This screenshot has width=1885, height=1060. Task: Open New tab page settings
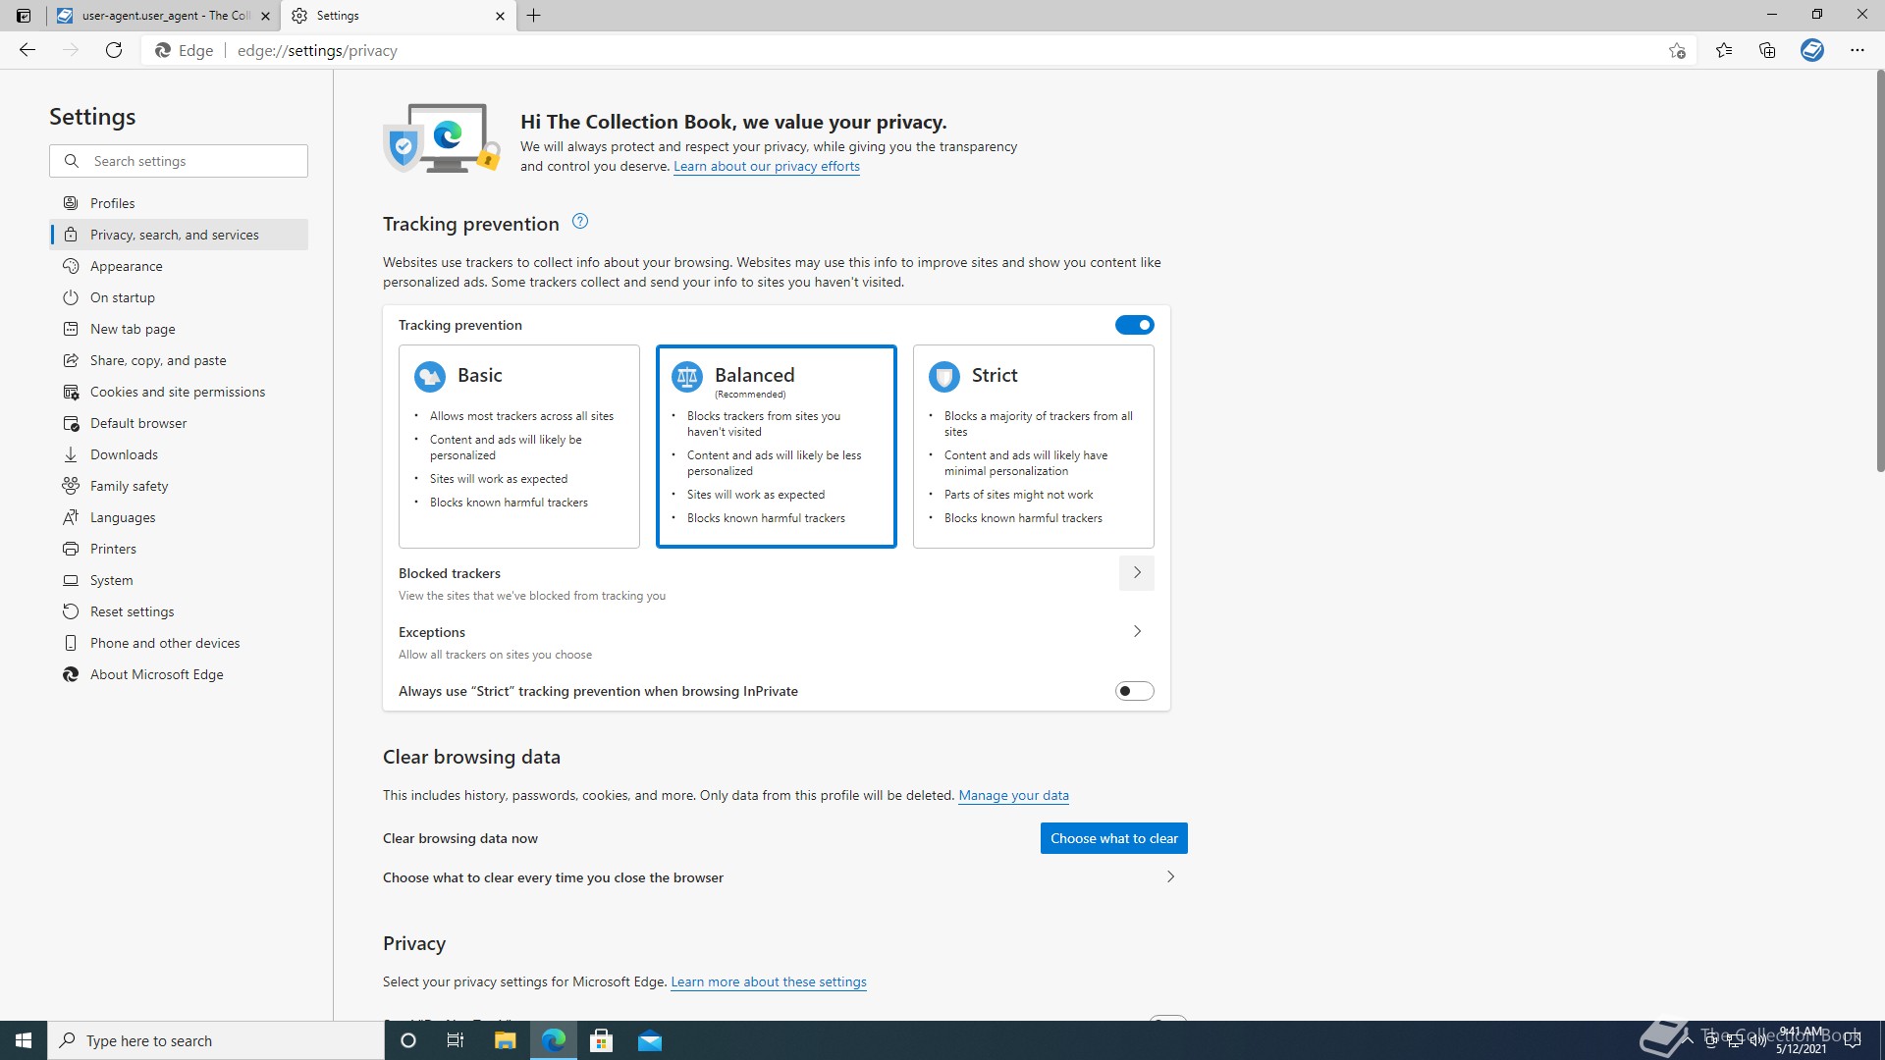[179, 329]
